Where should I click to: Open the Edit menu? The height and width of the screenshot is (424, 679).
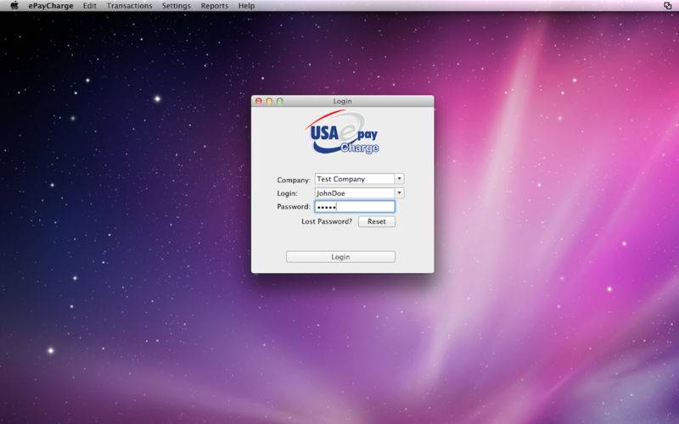(90, 6)
